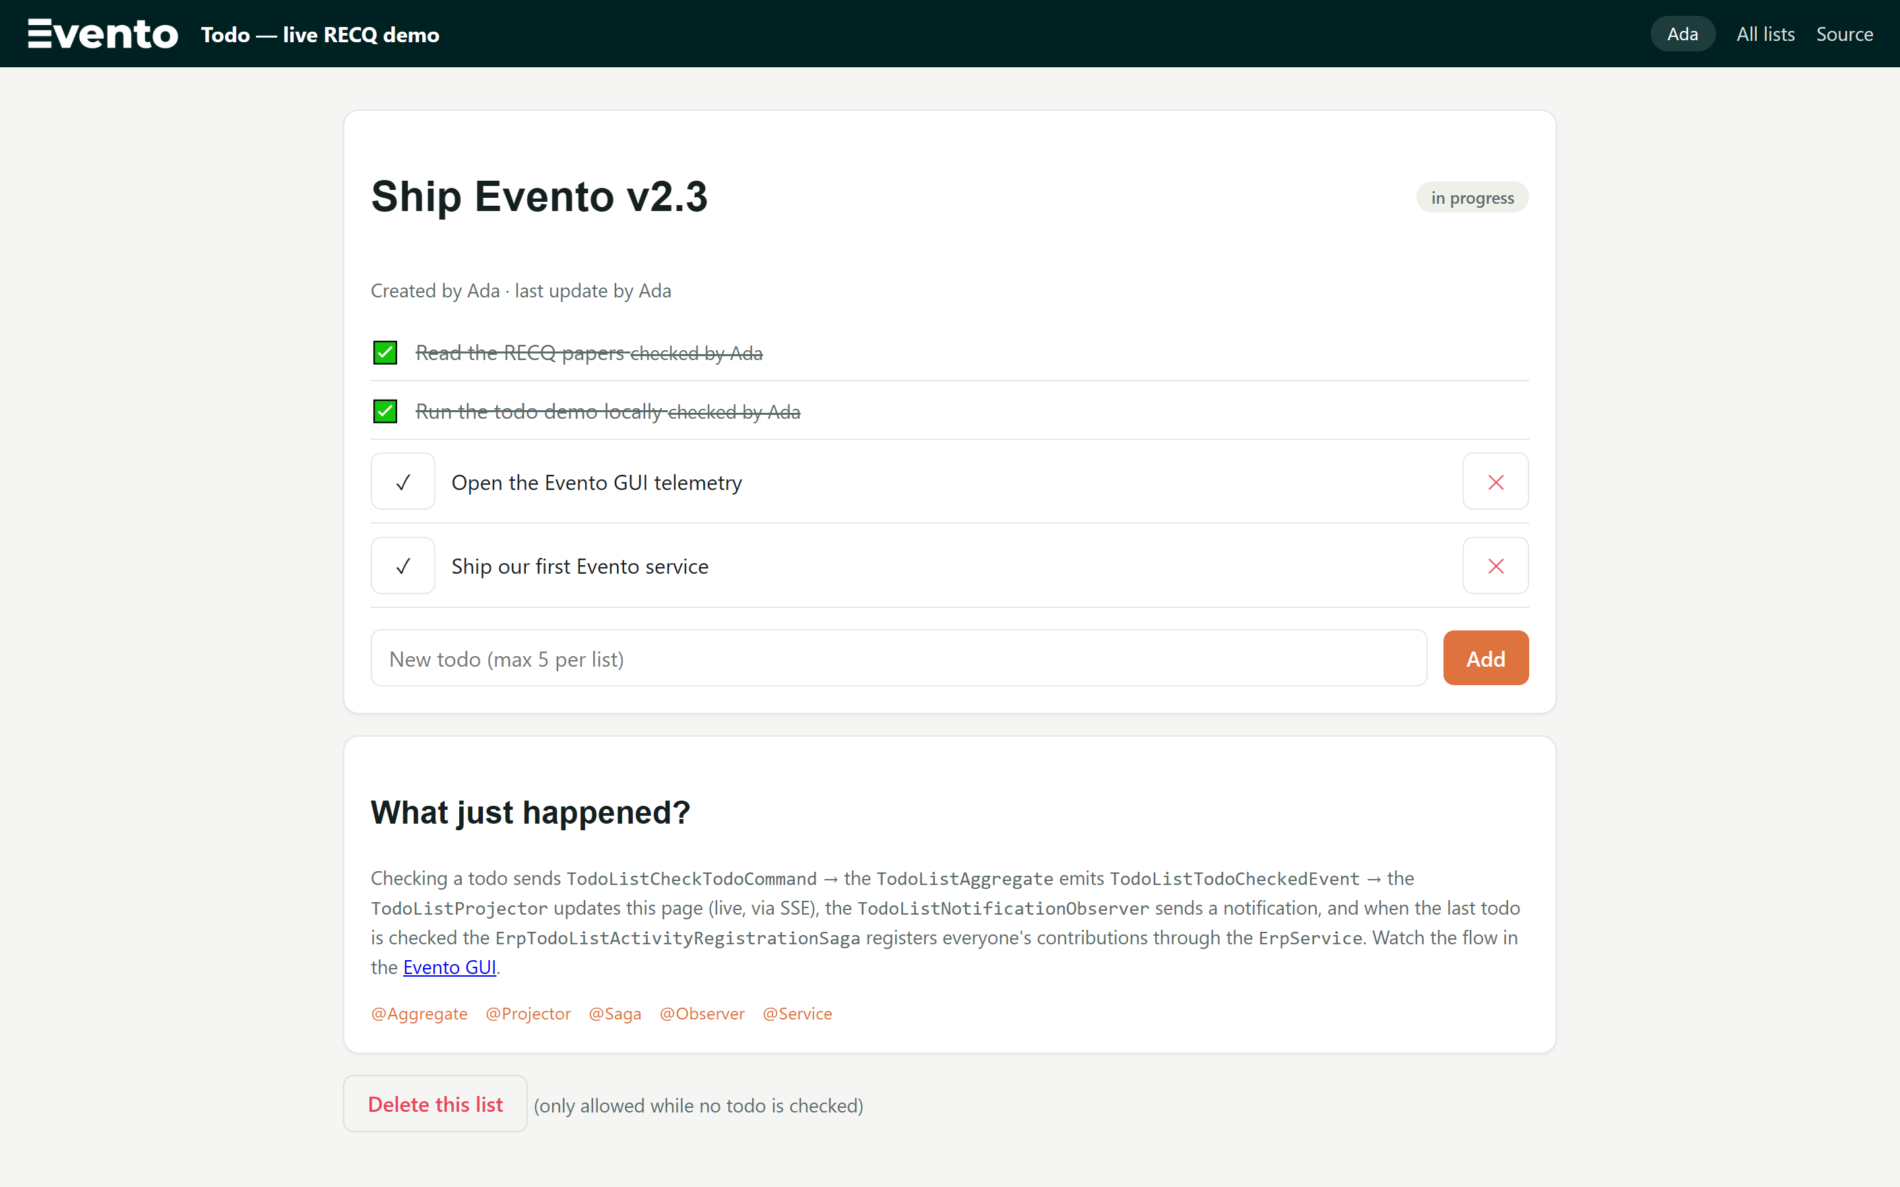Click '(only allowed while no todo is checked)' note
Viewport: 1900px width, 1187px height.
[698, 1105]
